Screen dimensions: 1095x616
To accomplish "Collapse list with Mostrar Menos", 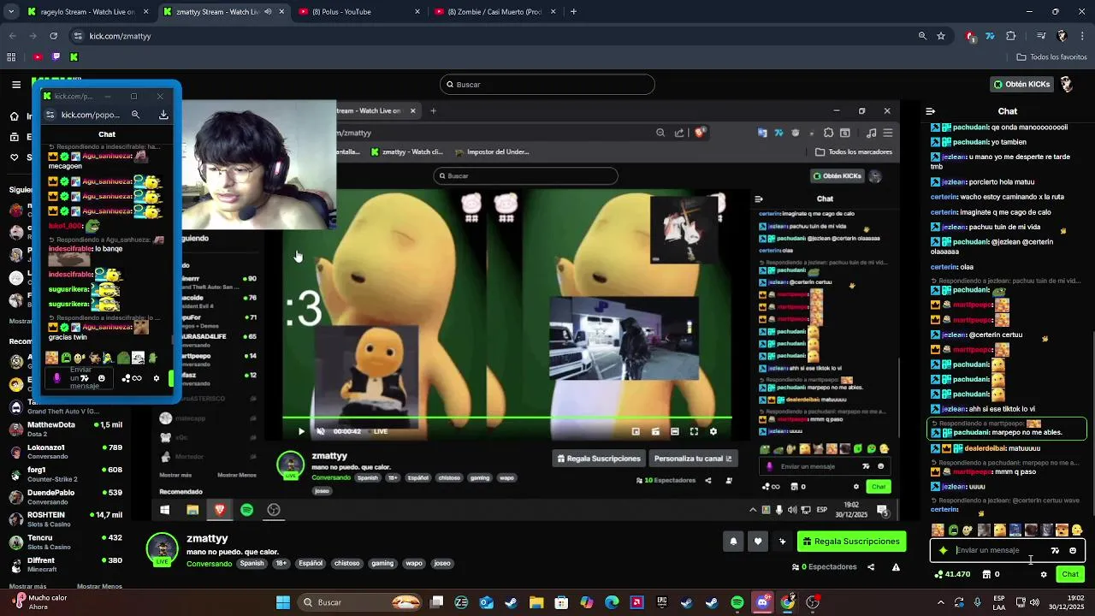I will click(x=99, y=586).
